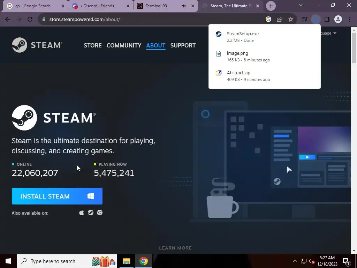This screenshot has width=357, height=268.
Task: Open the tab search dropdown chevron
Action: 301,5
